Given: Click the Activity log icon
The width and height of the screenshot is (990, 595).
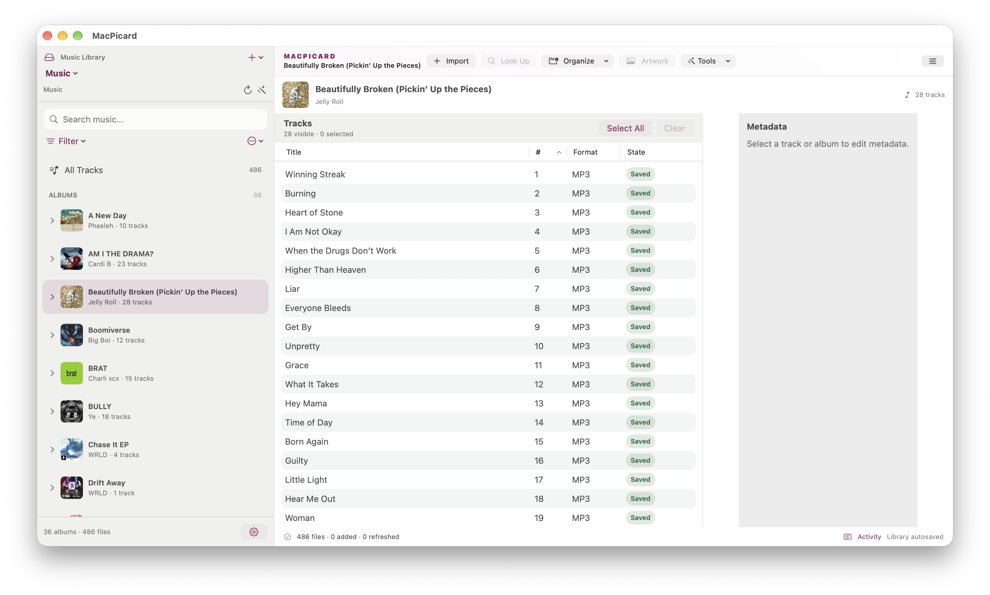Looking at the screenshot, I should [847, 537].
